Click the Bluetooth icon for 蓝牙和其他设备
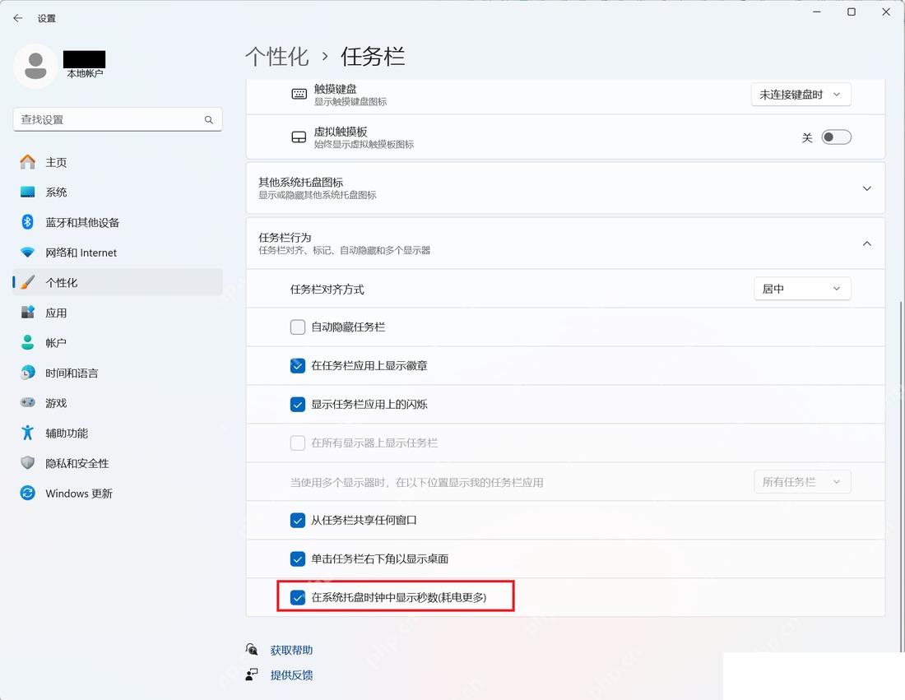Screen dimensions: 905x700 27,222
